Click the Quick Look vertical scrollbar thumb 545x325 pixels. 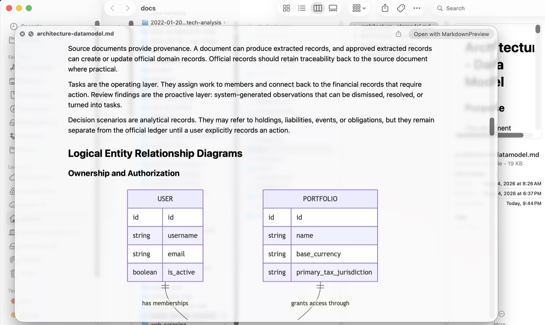point(492,127)
